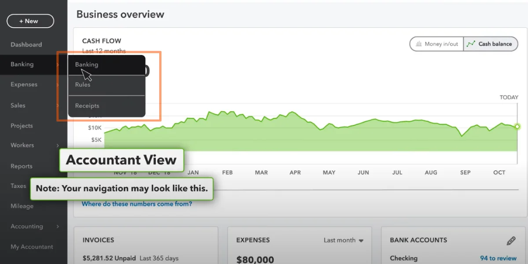Image resolution: width=528 pixels, height=264 pixels.
Task: Choose Banking in the flyout submenu
Action: coord(106,65)
